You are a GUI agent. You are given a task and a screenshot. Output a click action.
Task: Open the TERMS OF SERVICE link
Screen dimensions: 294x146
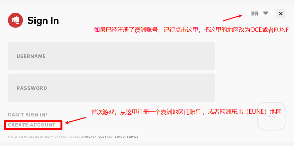pyautogui.click(x=126, y=137)
